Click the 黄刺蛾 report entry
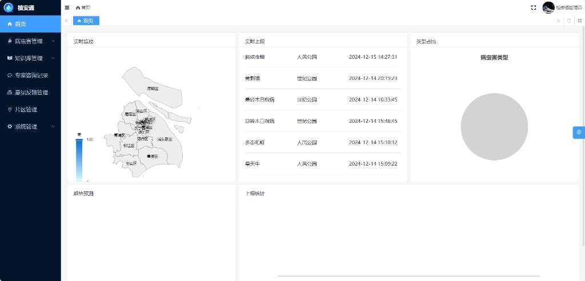The width and height of the screenshot is (585, 281). point(252,78)
